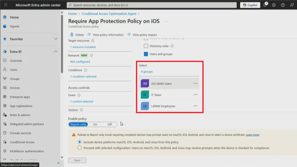Go to Home in sidebar
The width and height of the screenshot is (297, 167).
[14, 17]
